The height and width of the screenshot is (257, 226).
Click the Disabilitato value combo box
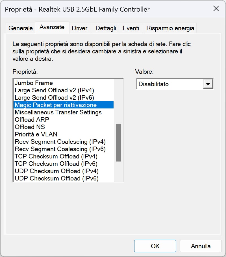175,84
